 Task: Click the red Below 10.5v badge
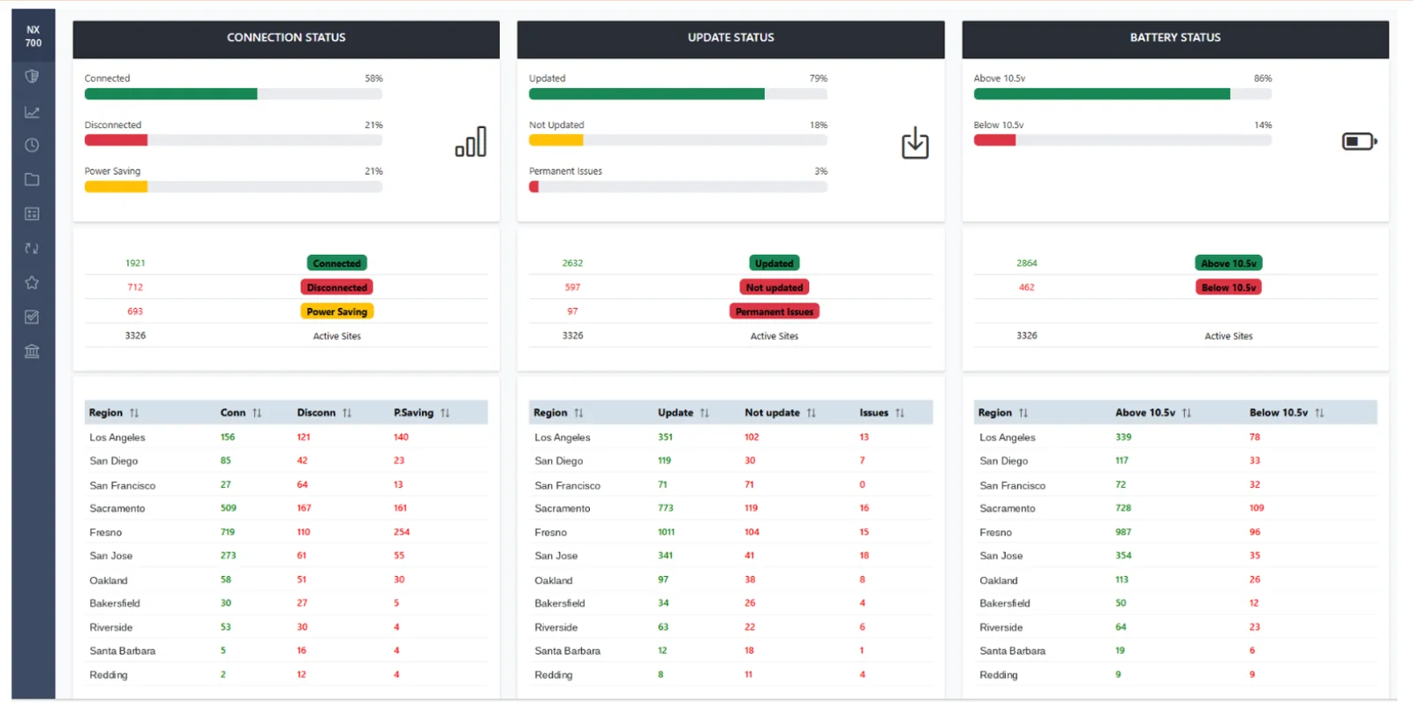[x=1228, y=288]
